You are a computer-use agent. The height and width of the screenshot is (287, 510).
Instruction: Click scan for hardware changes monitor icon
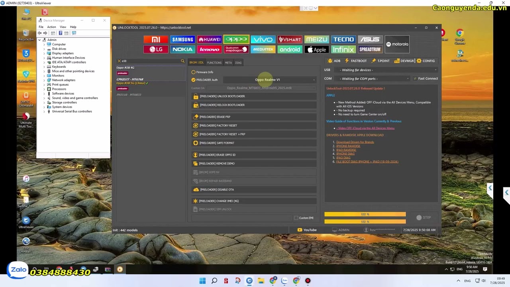[74, 33]
